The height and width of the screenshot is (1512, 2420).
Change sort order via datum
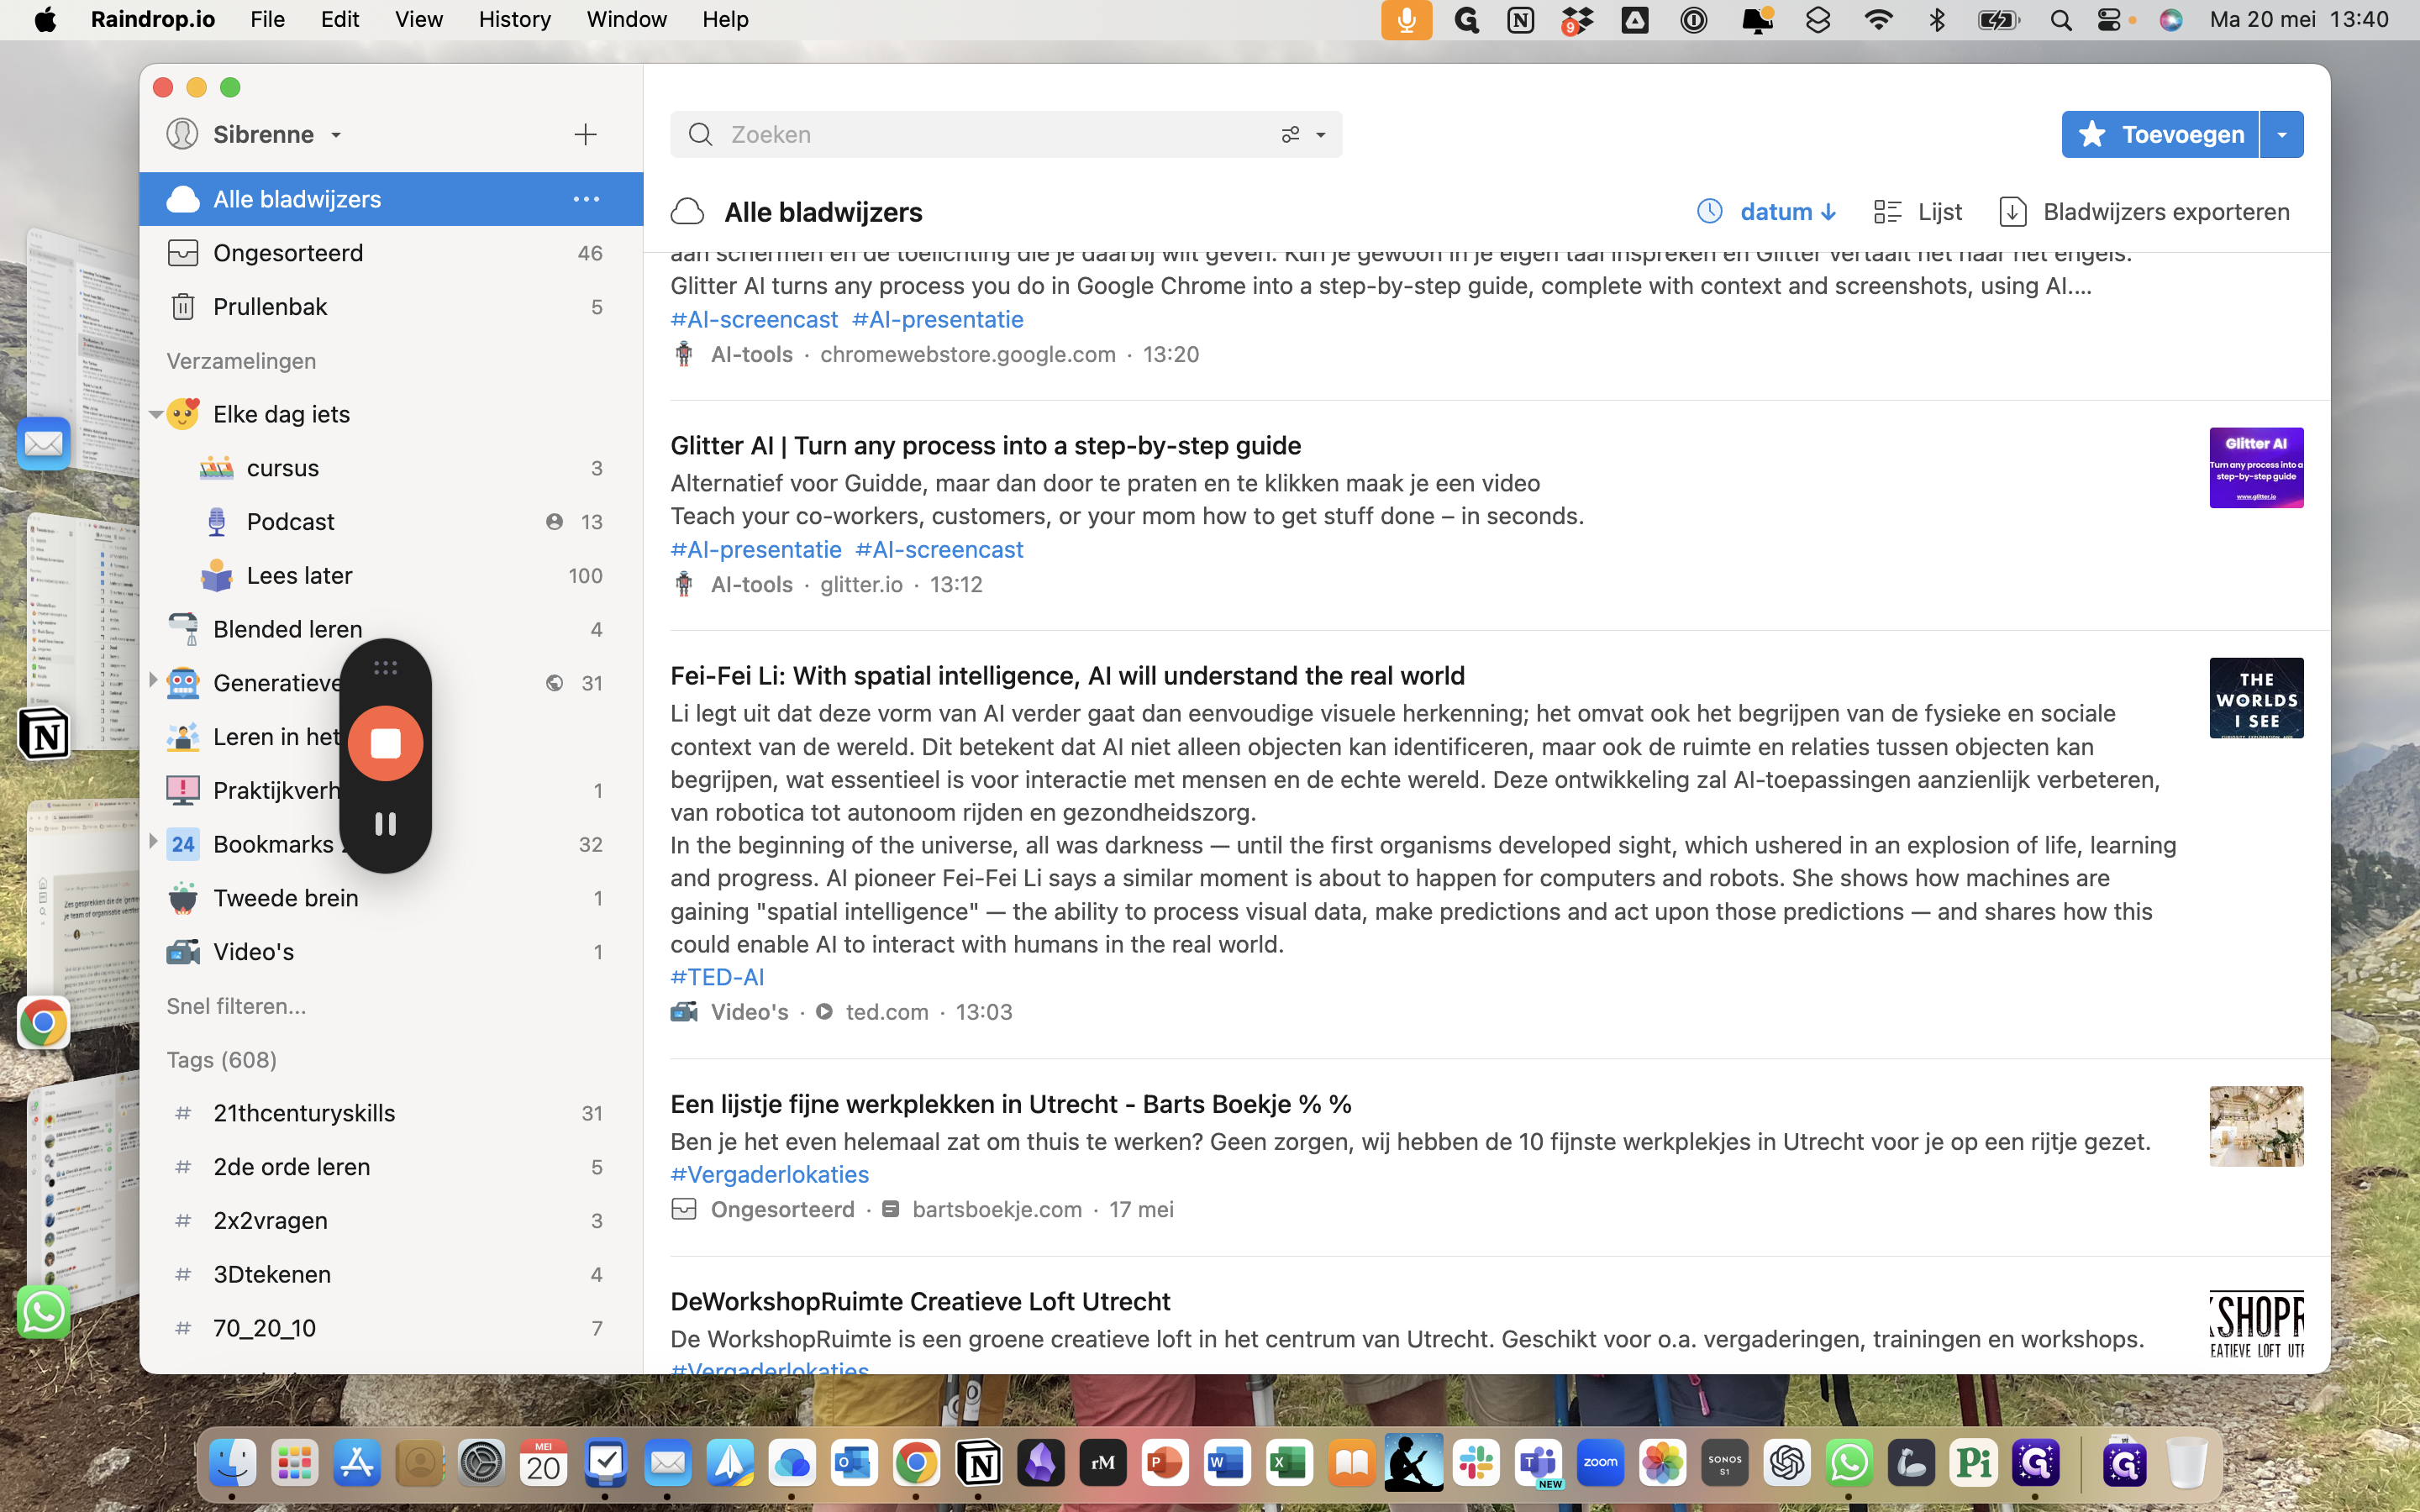pyautogui.click(x=1767, y=212)
